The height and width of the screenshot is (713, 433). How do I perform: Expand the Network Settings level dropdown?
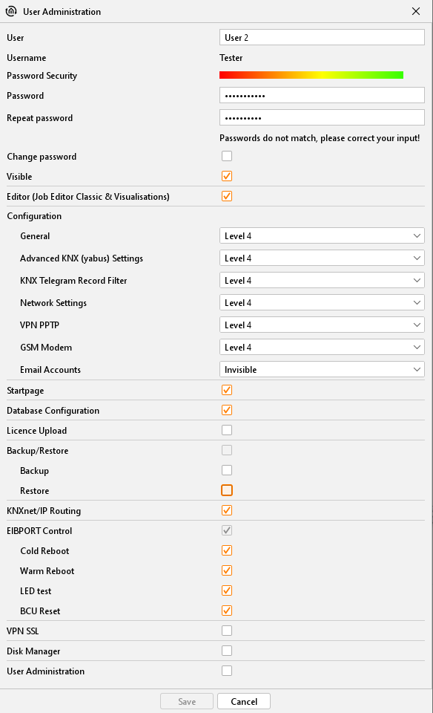322,302
